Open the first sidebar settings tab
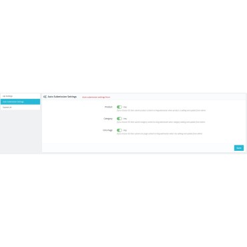This screenshot has height=247, width=247. (20, 96)
